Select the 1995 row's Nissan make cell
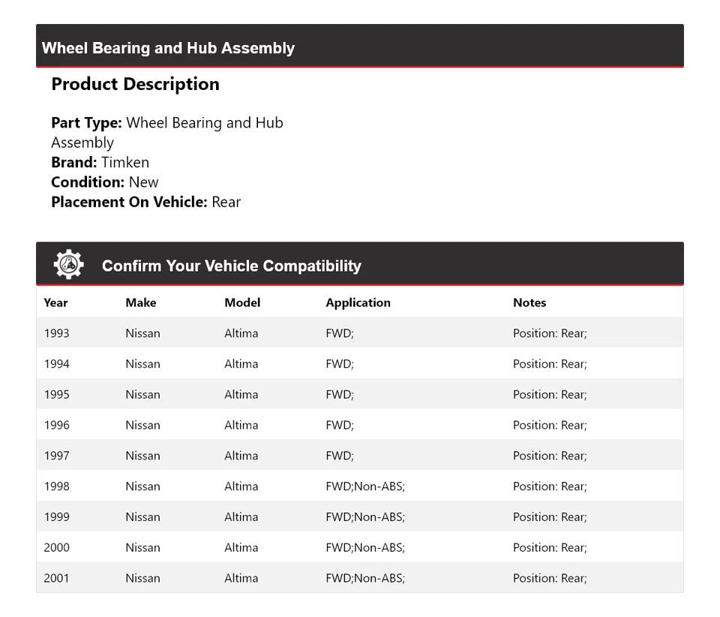The height and width of the screenshot is (617, 720). (142, 395)
